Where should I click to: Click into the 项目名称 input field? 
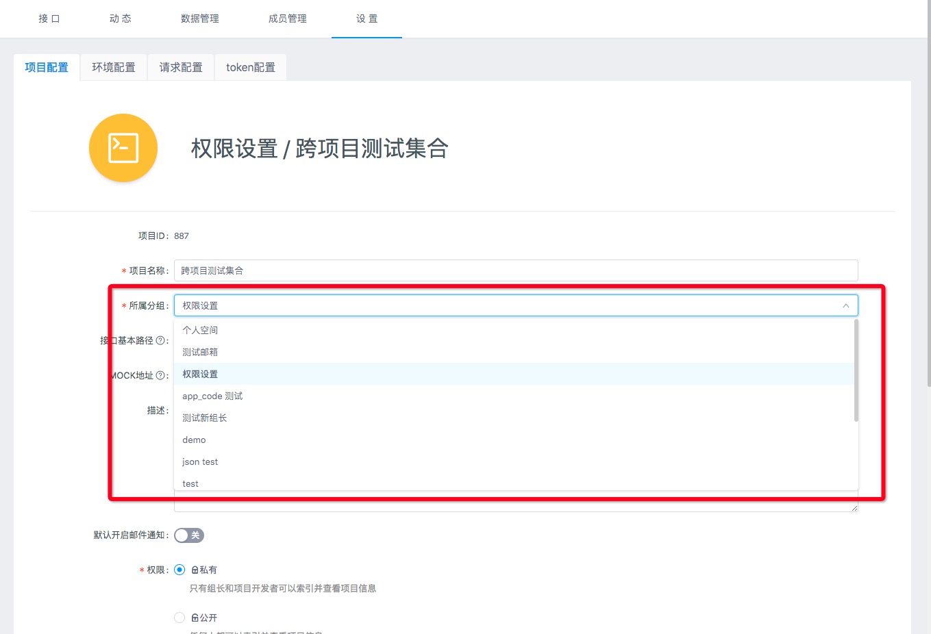515,270
